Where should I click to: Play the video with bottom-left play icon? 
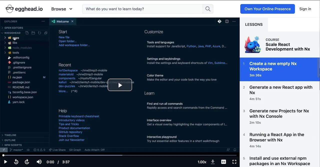coord(5,162)
